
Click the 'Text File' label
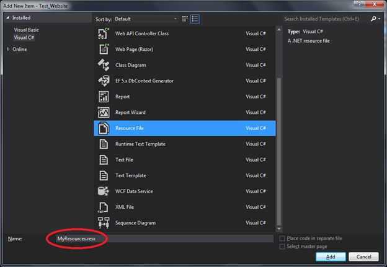pyautogui.click(x=124, y=160)
